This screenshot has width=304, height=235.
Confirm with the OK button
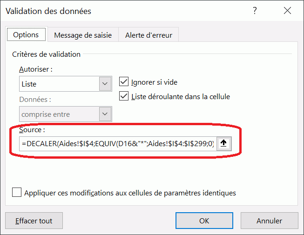point(204,221)
